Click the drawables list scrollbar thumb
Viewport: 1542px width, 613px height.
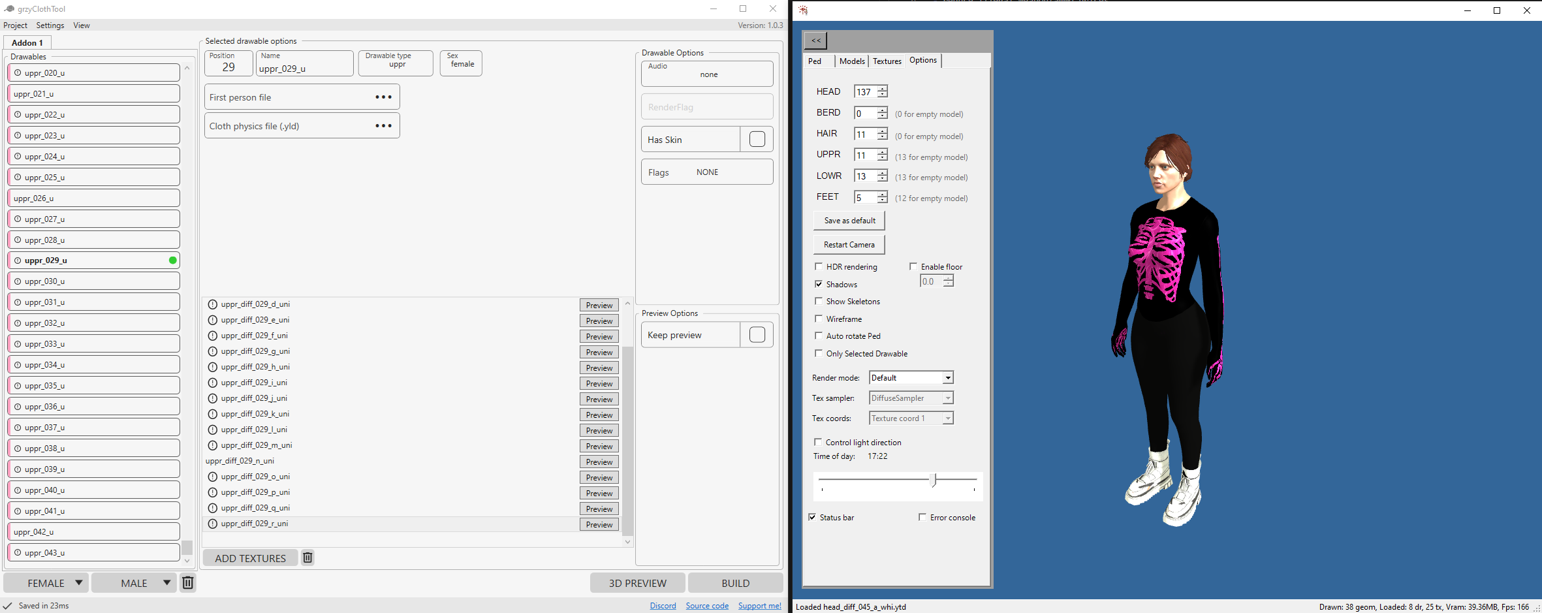(187, 547)
